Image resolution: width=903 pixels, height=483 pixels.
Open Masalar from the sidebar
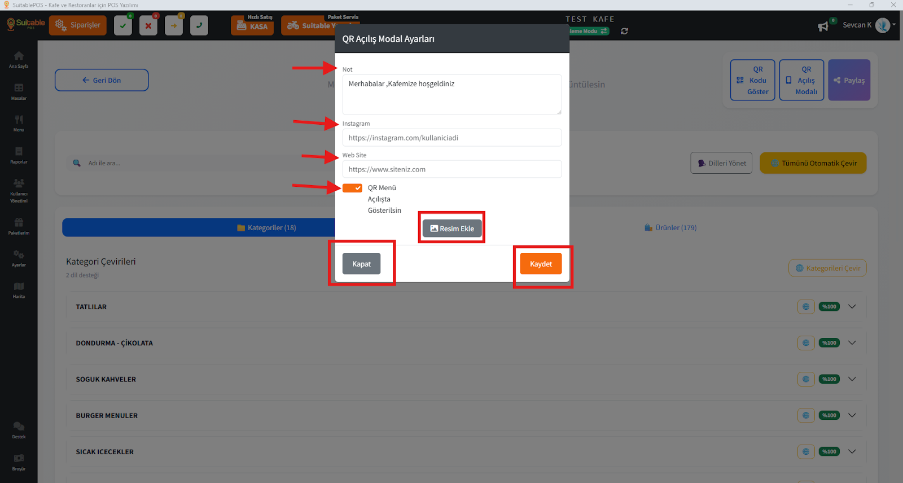19,91
